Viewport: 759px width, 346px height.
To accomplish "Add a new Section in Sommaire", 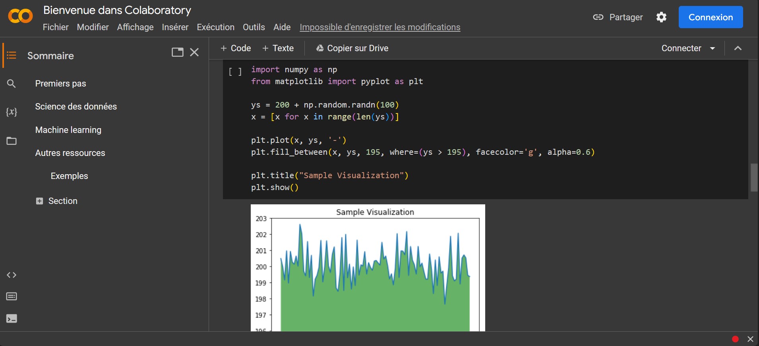I will [x=57, y=201].
